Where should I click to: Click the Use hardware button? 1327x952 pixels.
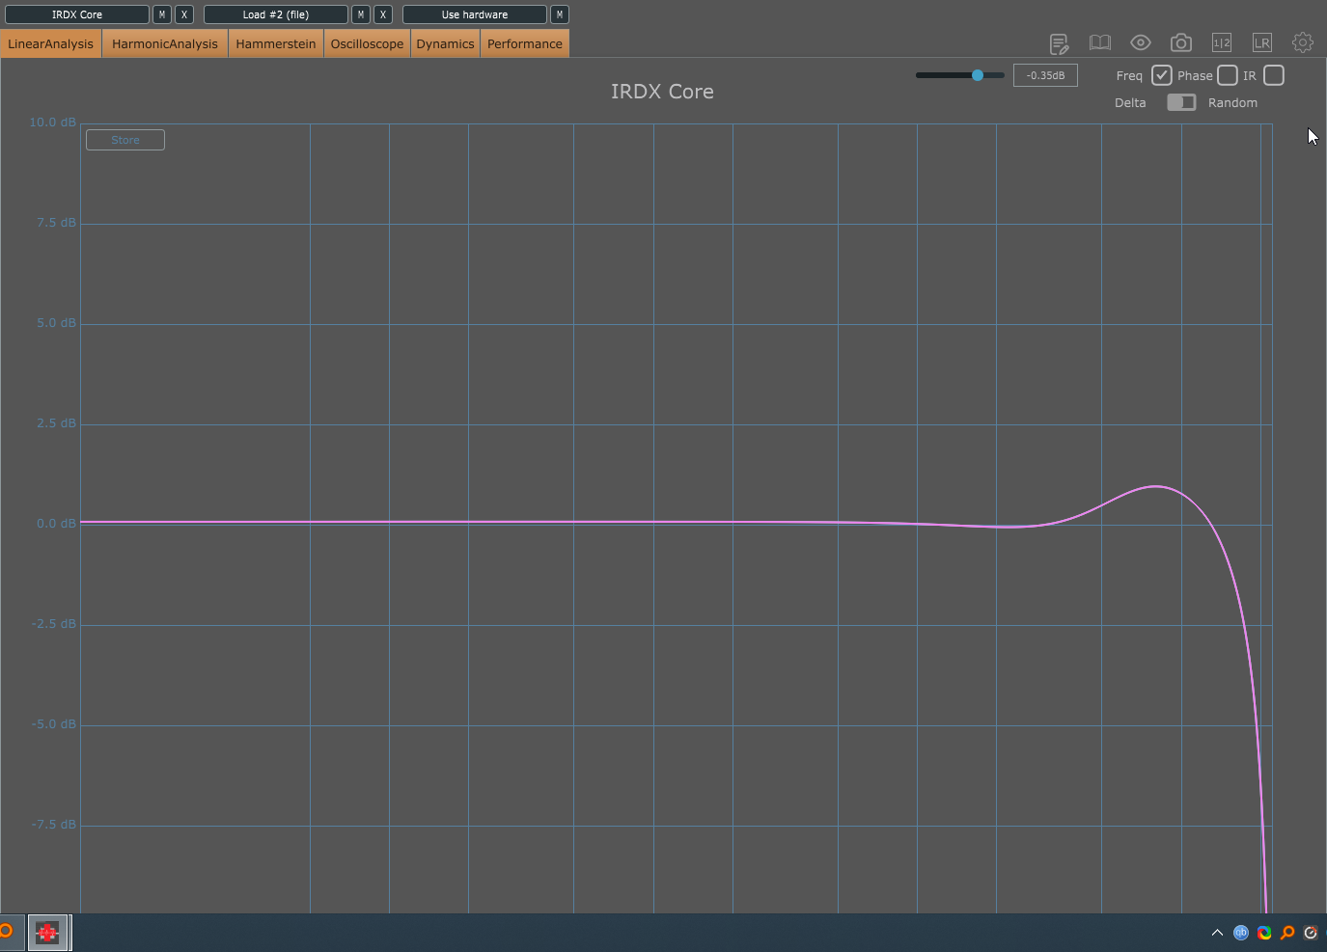(x=475, y=14)
